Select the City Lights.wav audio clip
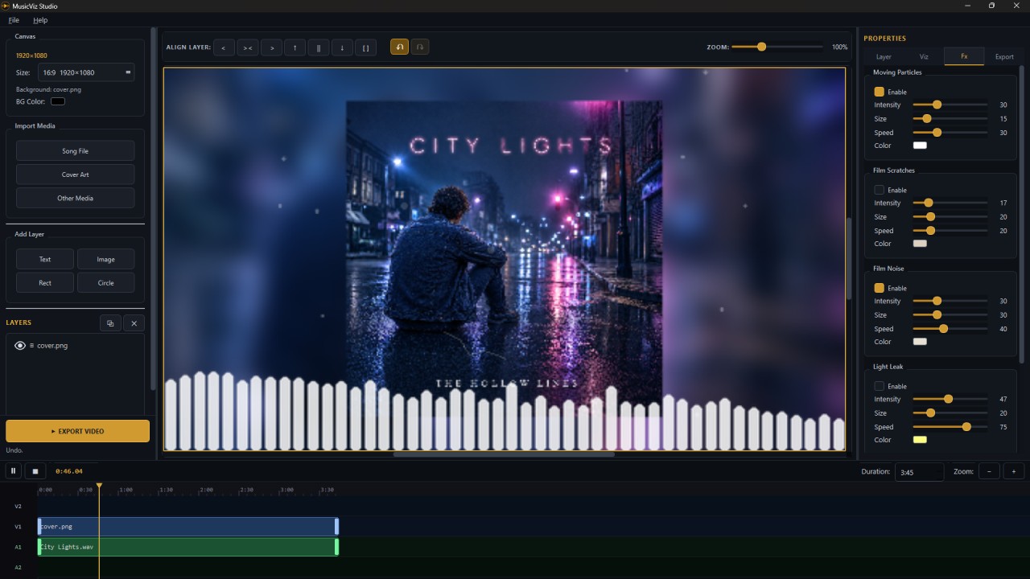 [x=188, y=547]
